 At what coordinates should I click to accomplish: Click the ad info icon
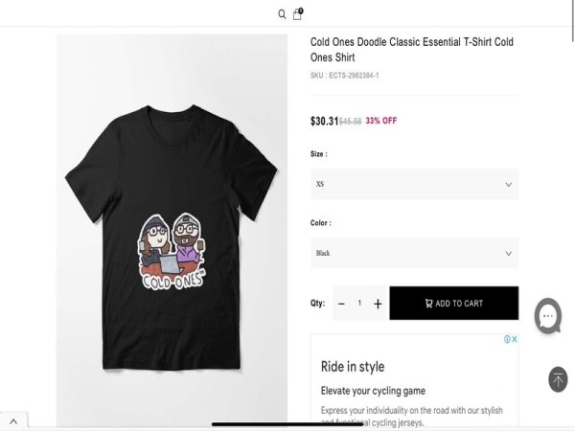pos(507,339)
